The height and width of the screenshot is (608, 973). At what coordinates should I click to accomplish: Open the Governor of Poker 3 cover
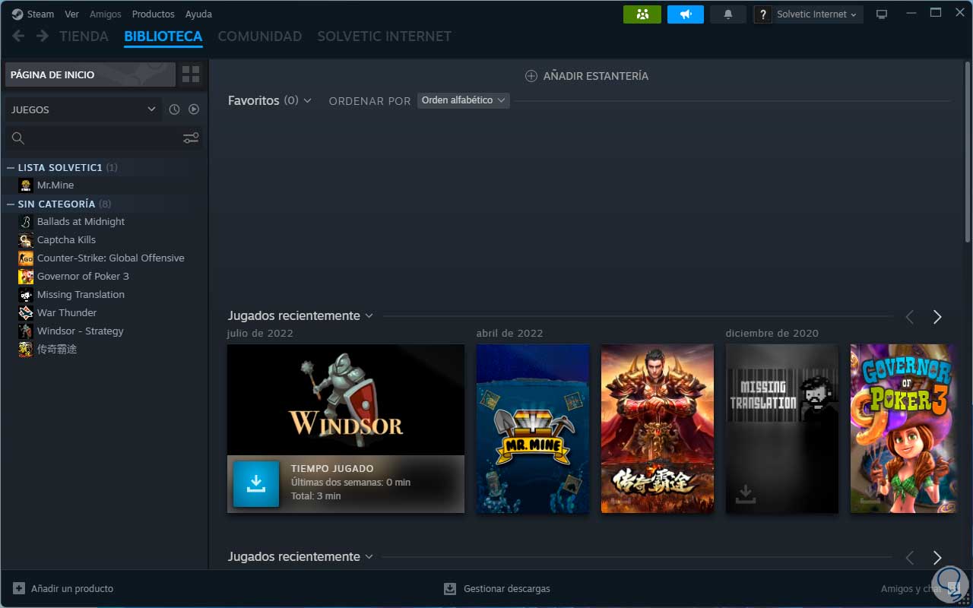[902, 429]
